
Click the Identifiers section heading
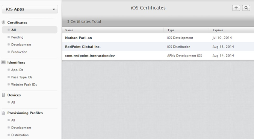[16, 63]
